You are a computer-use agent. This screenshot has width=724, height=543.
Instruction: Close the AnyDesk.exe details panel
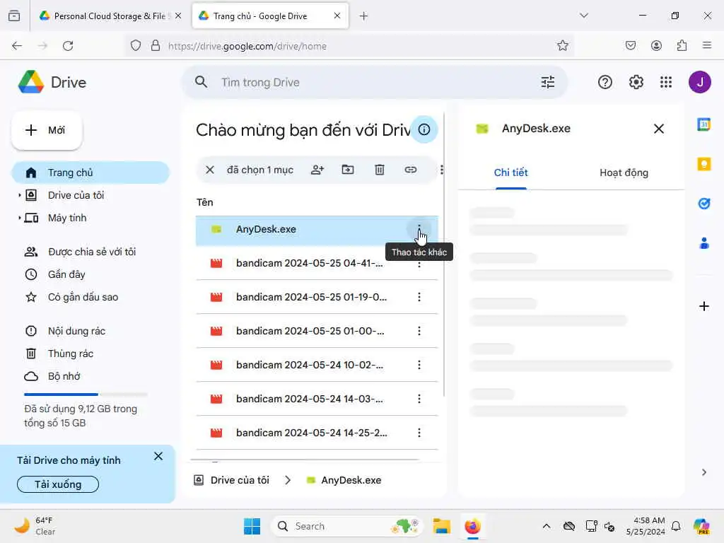click(659, 129)
